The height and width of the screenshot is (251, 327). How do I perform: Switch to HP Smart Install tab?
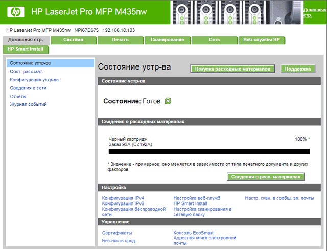click(x=26, y=49)
